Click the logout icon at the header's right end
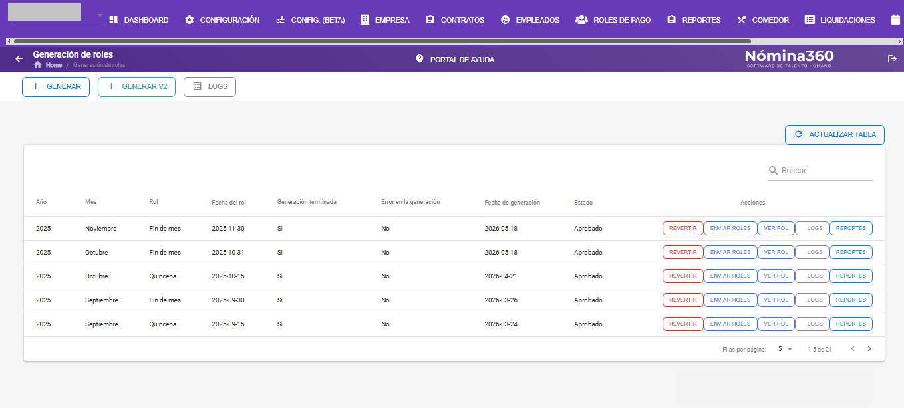This screenshot has width=904, height=408. coord(892,58)
